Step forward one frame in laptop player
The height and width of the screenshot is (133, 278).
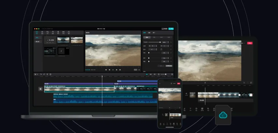point(116,70)
